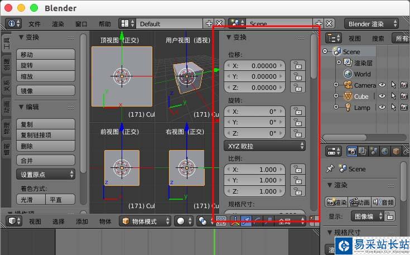Toggle lock for scale Z field
The image size is (410, 255).
tap(298, 191)
